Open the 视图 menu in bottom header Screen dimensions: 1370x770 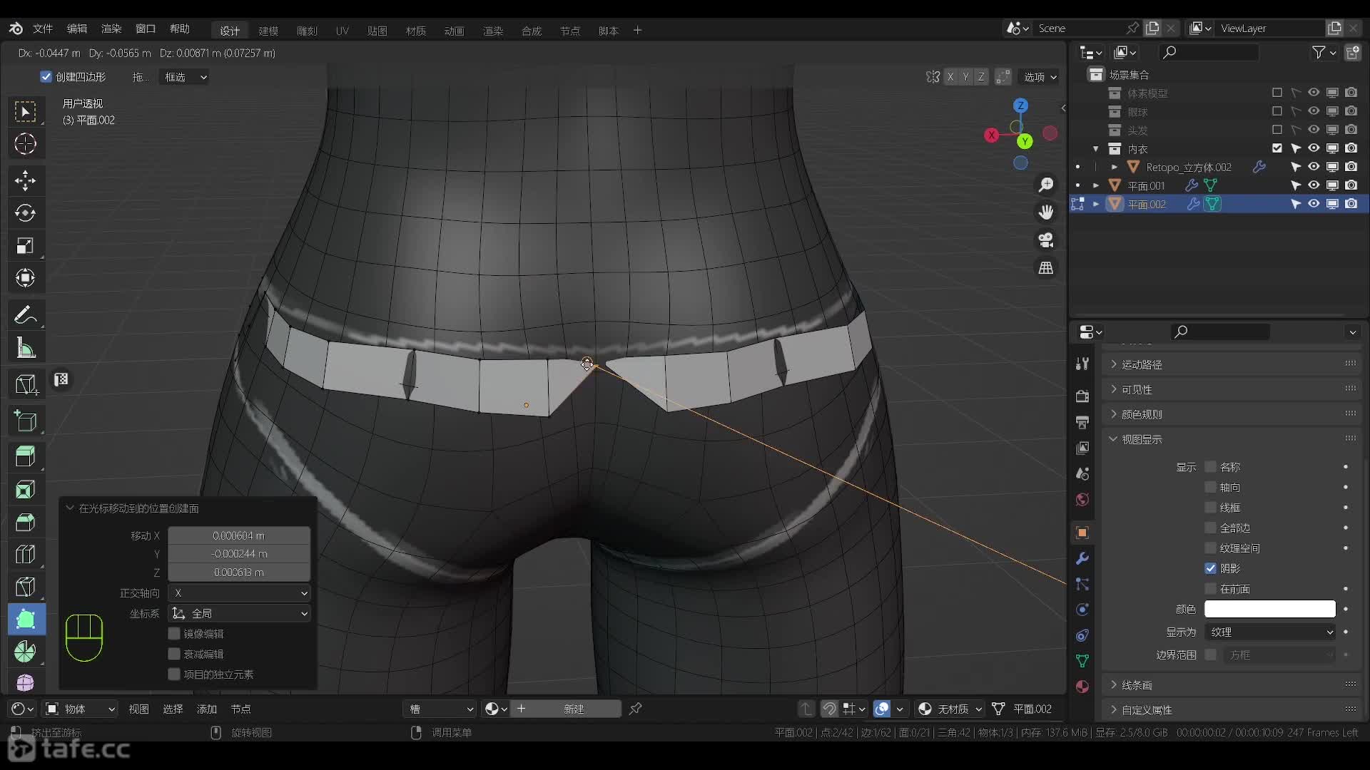click(x=138, y=709)
